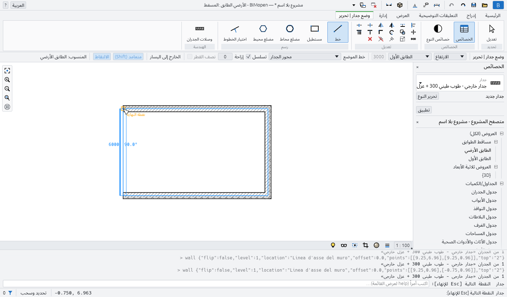Click the 1 : 100 view scale button
This screenshot has height=297, width=507.
click(403, 245)
